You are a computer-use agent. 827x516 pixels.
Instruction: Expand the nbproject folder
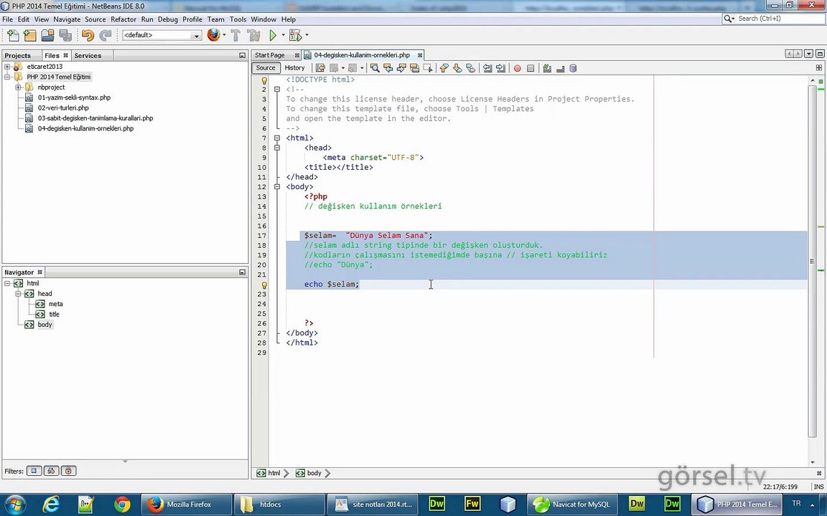click(x=18, y=87)
